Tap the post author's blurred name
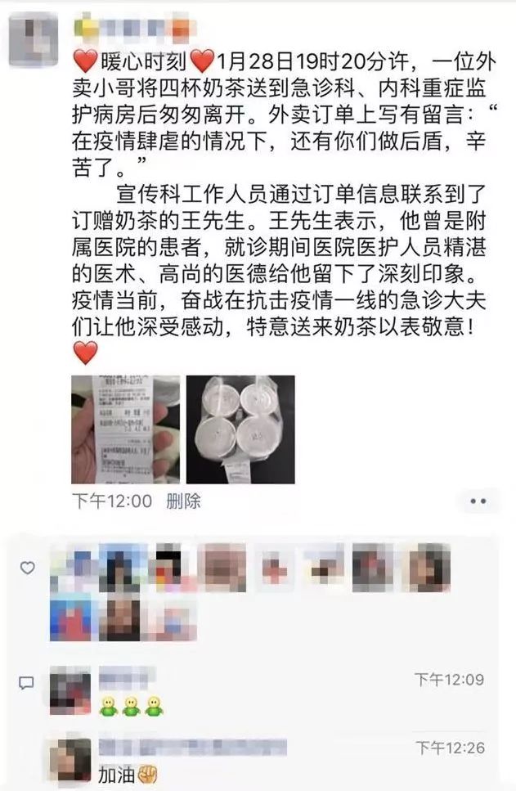 [x=133, y=27]
